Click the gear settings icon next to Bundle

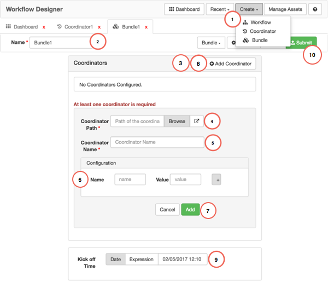[x=231, y=43]
